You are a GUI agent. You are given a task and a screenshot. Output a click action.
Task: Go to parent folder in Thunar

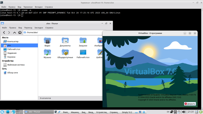(14, 32)
